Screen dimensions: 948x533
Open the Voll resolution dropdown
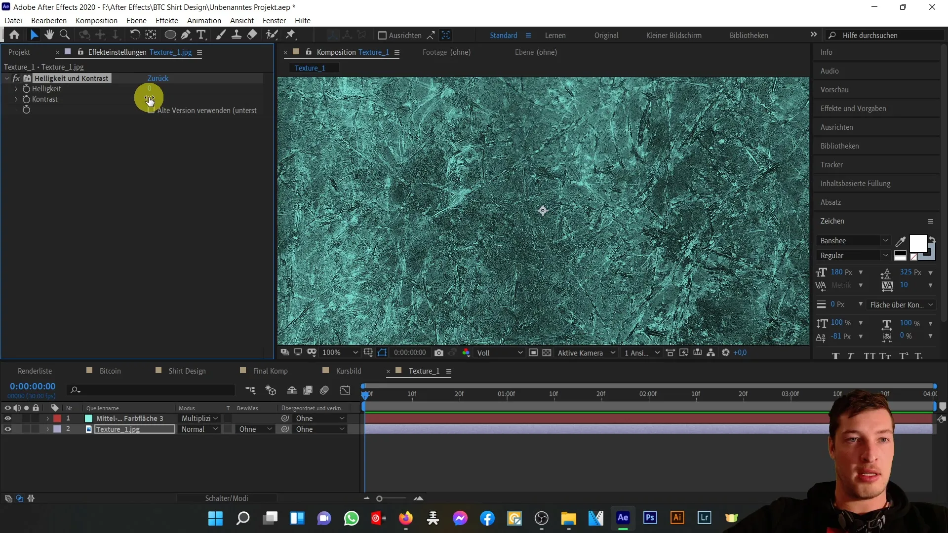(499, 353)
